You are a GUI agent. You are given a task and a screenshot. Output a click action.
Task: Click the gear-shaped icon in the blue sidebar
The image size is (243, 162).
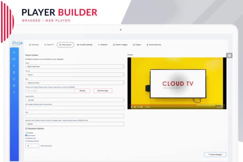pyautogui.click(x=14, y=85)
